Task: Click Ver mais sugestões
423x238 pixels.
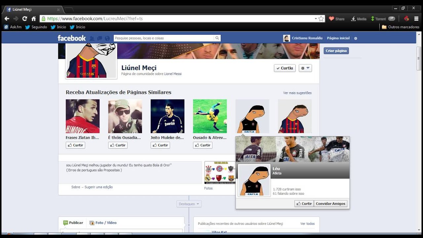Action: pyautogui.click(x=297, y=93)
